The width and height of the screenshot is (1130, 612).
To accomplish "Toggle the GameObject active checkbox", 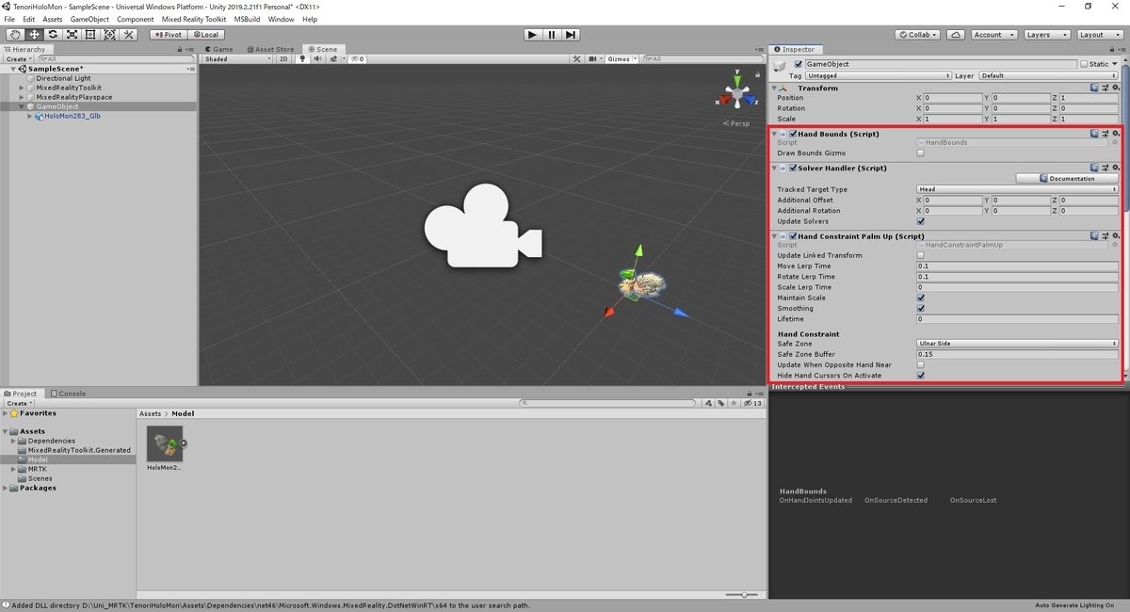I will 799,64.
